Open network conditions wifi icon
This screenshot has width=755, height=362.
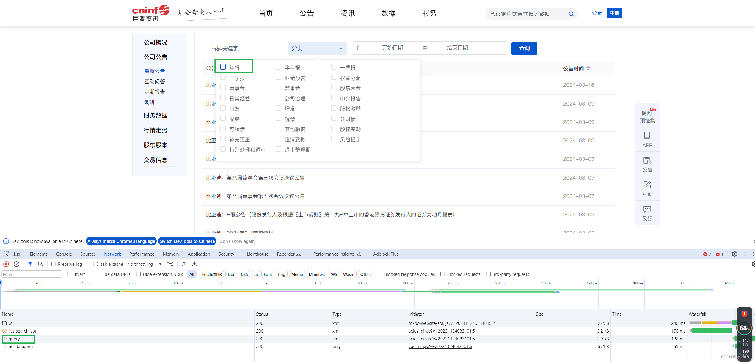170,264
